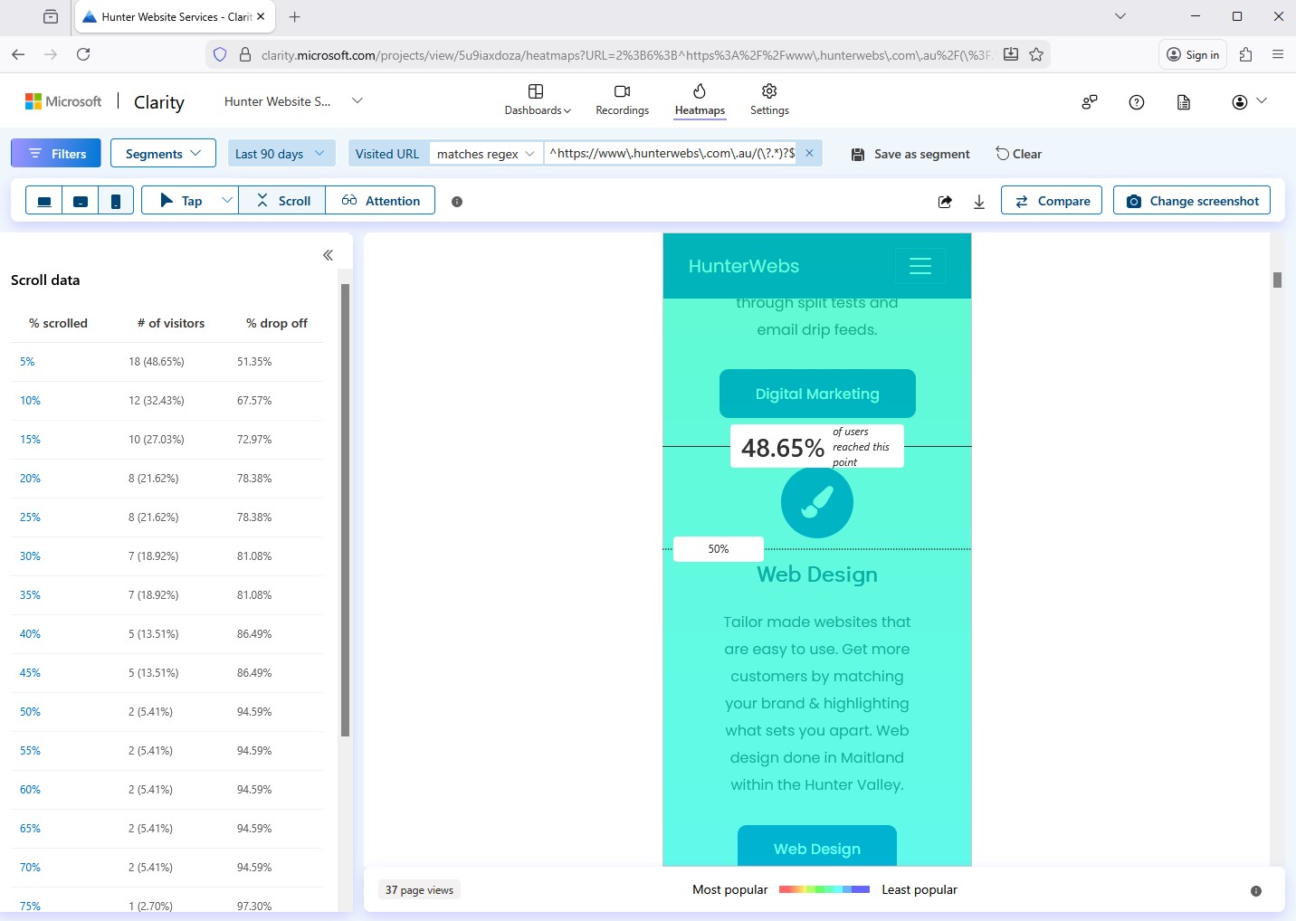Click the site padlock icon
Image resolution: width=1296 pixels, height=921 pixels.
tap(244, 54)
